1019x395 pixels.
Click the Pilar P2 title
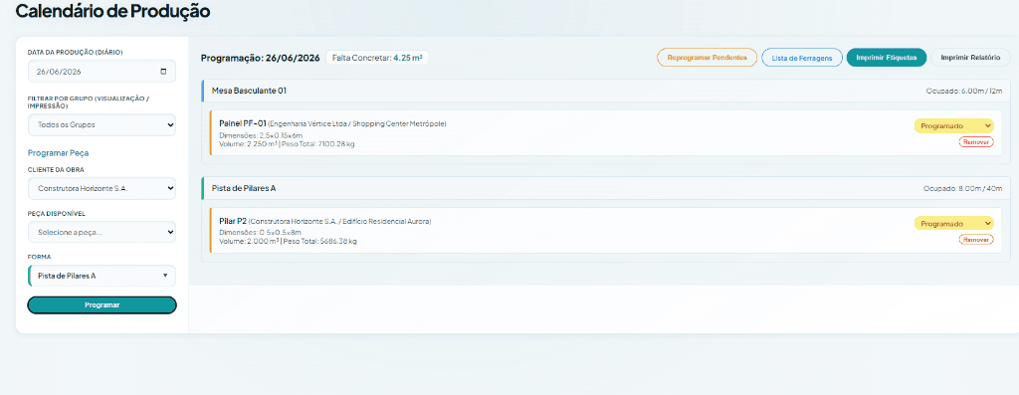tap(233, 221)
